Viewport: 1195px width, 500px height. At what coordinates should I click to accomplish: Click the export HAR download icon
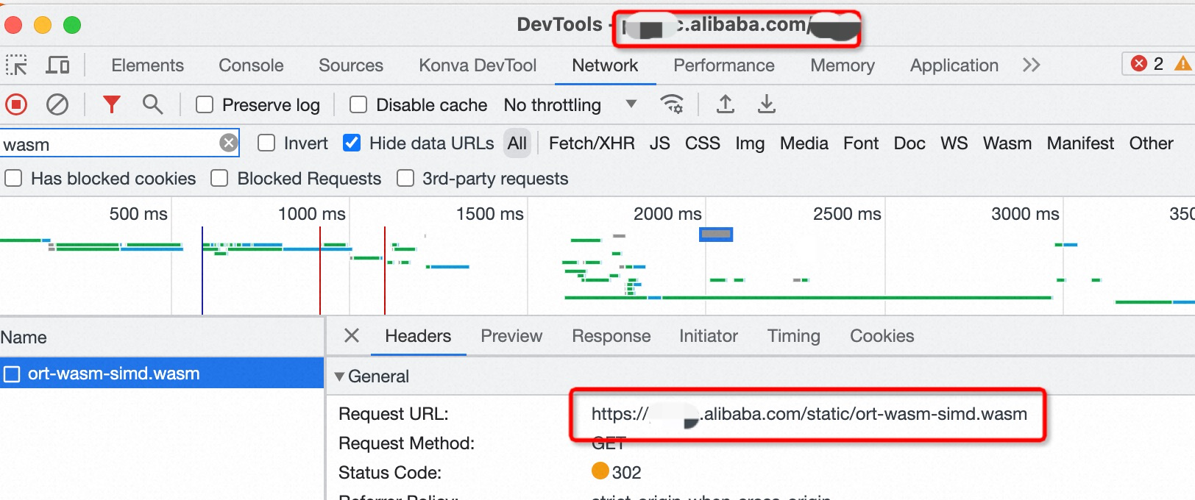tap(766, 105)
